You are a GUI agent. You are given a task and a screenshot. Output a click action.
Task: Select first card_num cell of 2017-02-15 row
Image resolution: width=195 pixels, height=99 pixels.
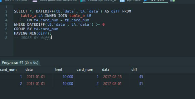coord(12,77)
